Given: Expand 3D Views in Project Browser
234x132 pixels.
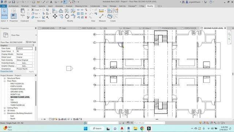Looking at the screenshot, I should pyautogui.click(x=5, y=111).
